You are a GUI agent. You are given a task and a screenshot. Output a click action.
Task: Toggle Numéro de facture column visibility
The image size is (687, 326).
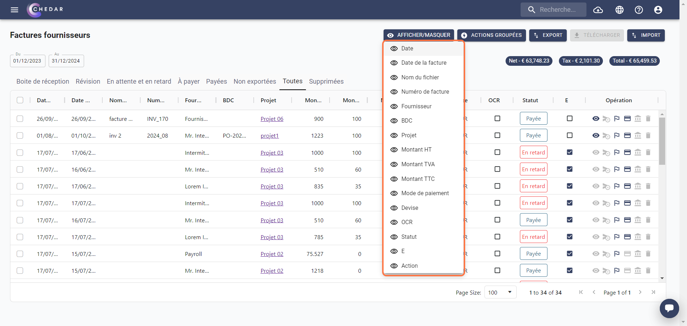tap(423, 92)
